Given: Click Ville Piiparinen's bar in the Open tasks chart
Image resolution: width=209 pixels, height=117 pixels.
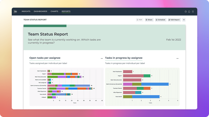Looking at the screenshot, I should pyautogui.click(x=54, y=91).
